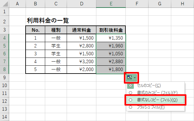
Task: Select column E header
Action: coord(111,4)
